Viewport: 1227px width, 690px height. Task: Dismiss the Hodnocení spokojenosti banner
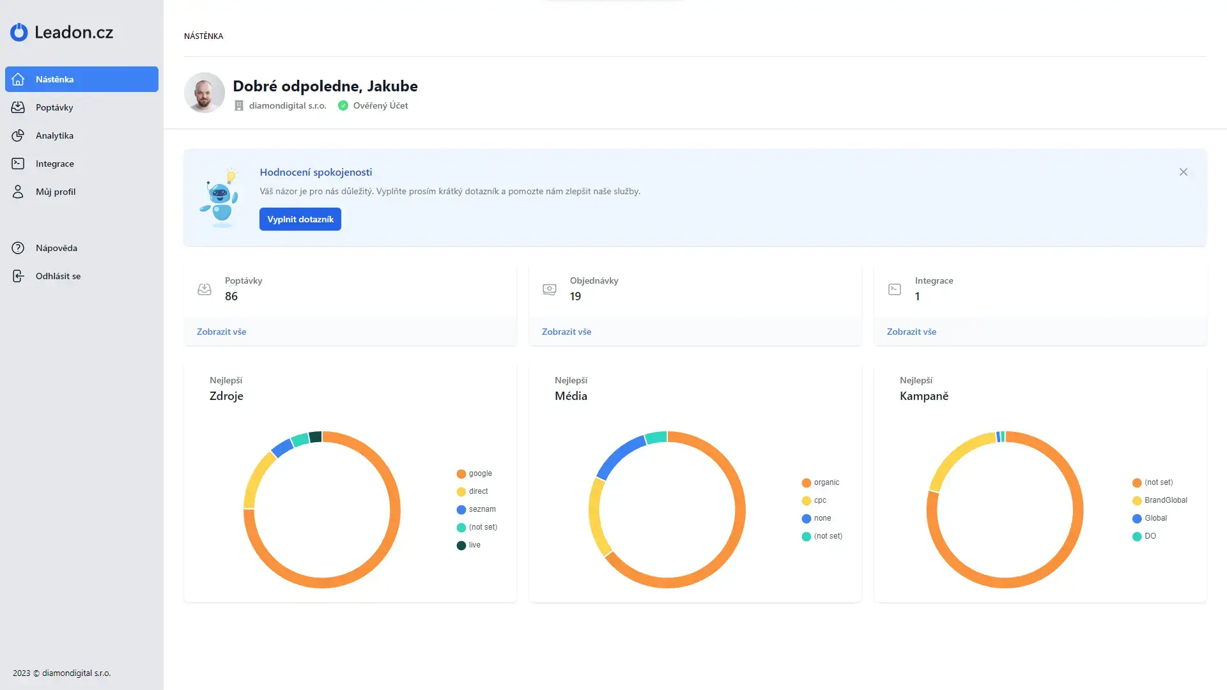[1184, 172]
